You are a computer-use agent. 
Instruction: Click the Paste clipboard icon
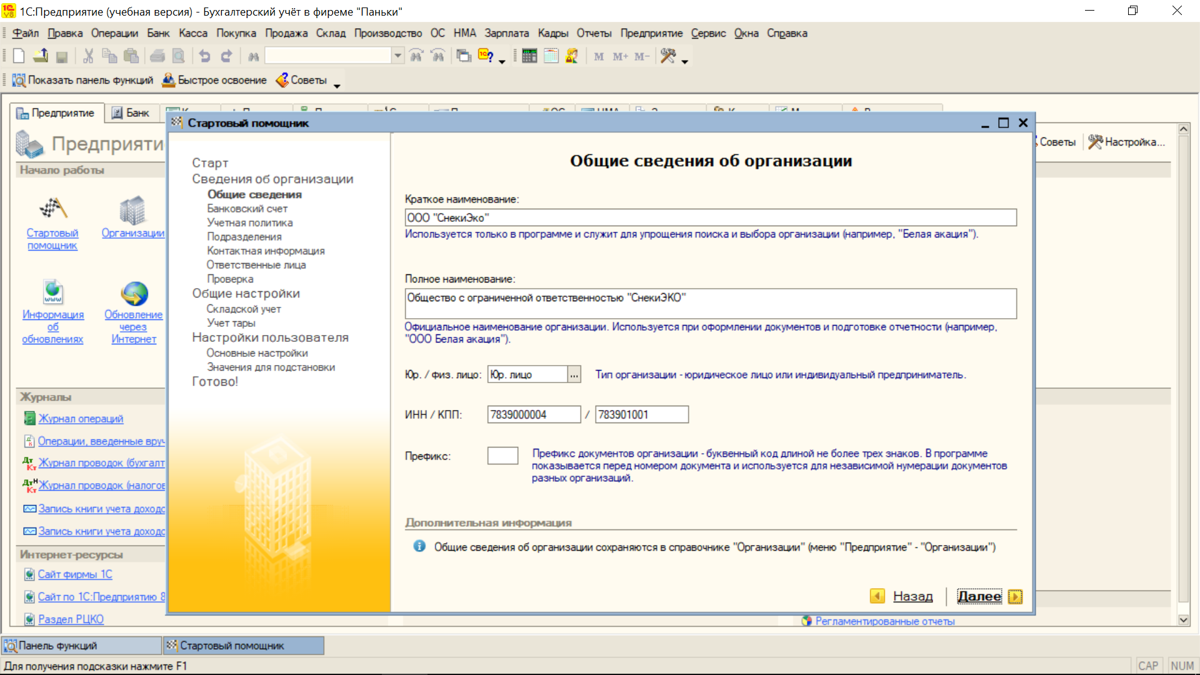coord(131,56)
